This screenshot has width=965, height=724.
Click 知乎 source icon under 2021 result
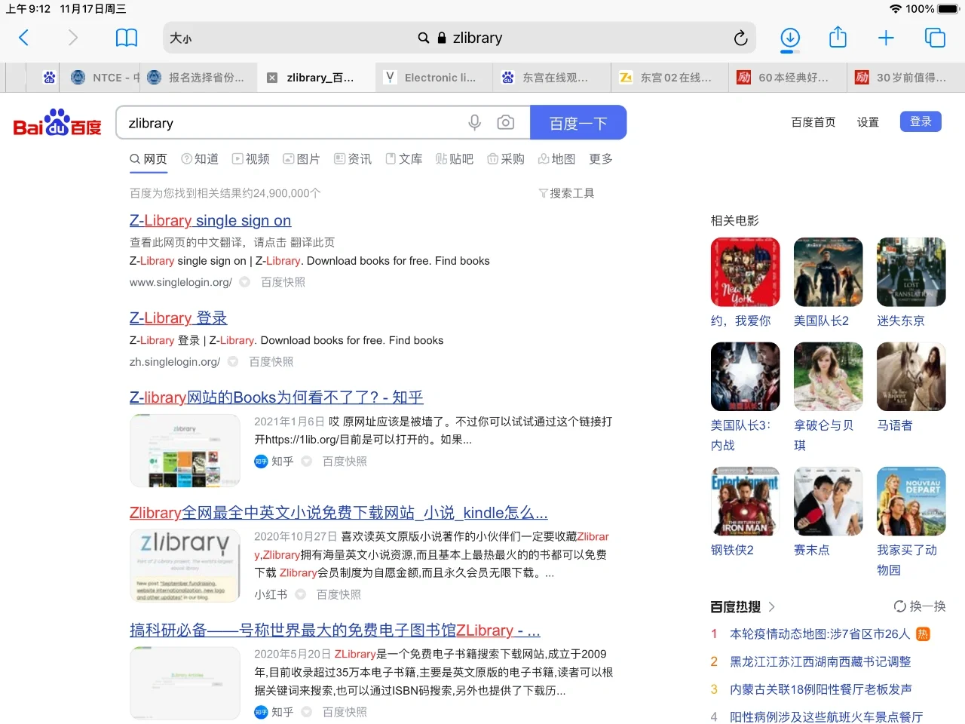point(261,462)
